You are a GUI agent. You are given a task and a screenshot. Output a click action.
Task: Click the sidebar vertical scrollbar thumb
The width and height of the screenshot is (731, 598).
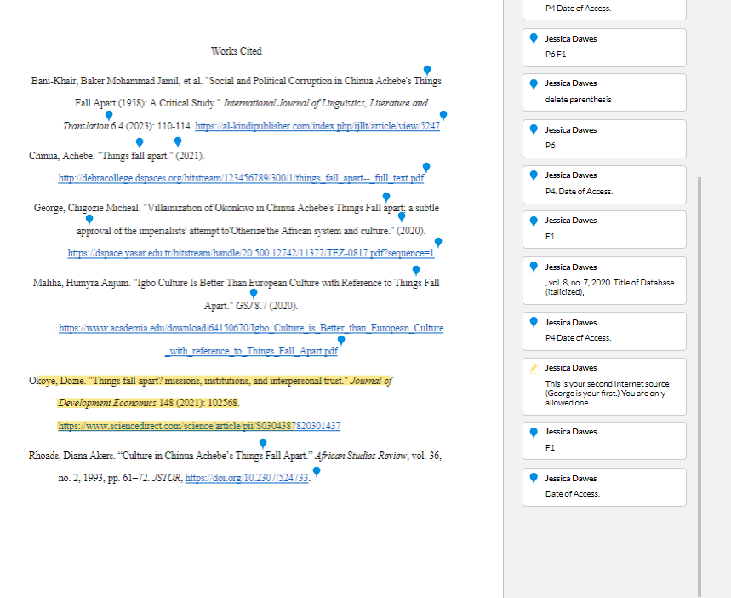(x=700, y=387)
